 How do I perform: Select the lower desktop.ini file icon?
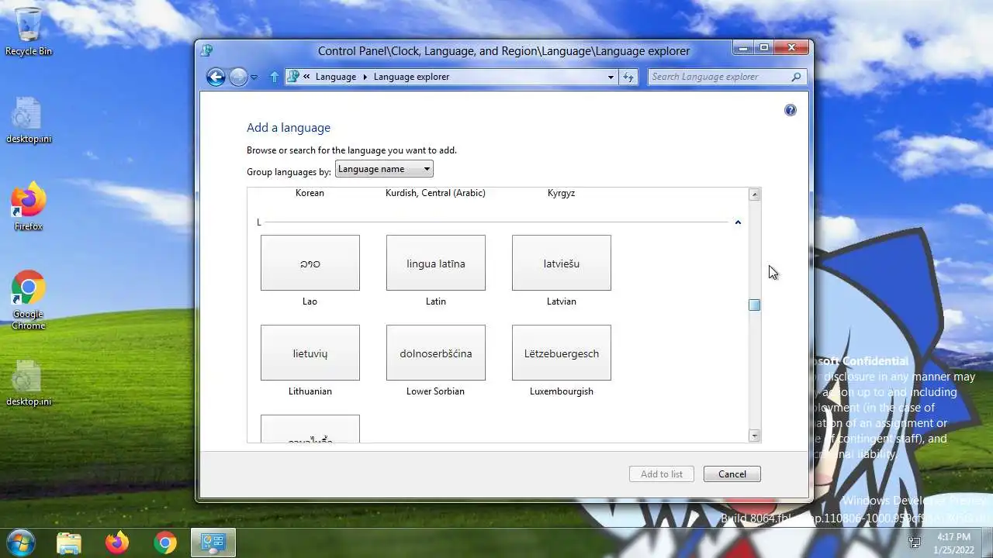(x=29, y=383)
